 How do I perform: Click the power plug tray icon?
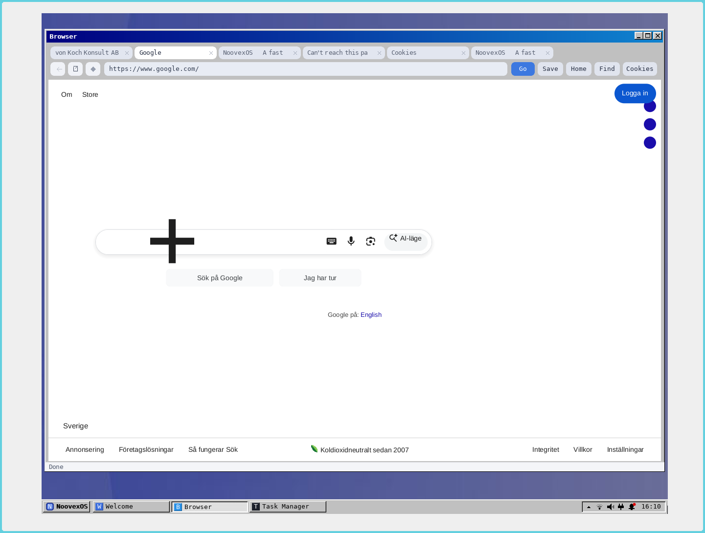pos(621,507)
